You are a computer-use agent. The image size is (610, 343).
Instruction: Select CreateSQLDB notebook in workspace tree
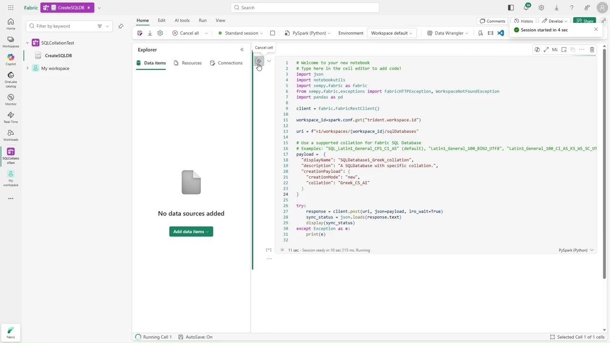pyautogui.click(x=58, y=56)
